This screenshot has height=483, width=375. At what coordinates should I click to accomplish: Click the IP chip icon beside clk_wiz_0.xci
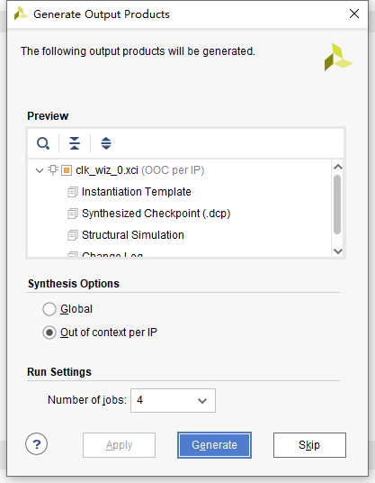pos(53,170)
